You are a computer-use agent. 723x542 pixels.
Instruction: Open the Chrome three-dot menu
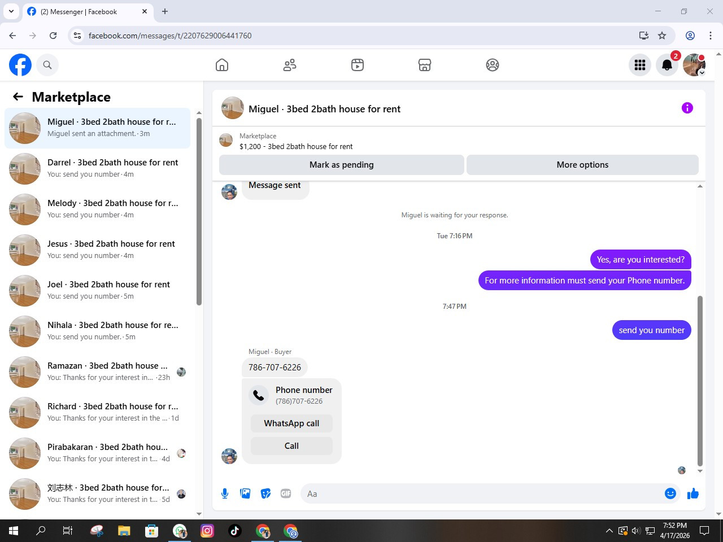point(711,36)
